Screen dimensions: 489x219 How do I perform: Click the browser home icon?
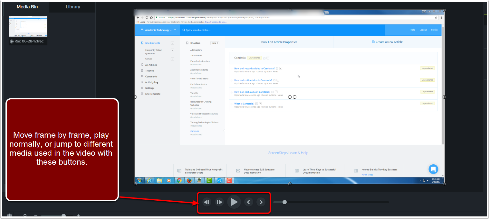coord(151,18)
